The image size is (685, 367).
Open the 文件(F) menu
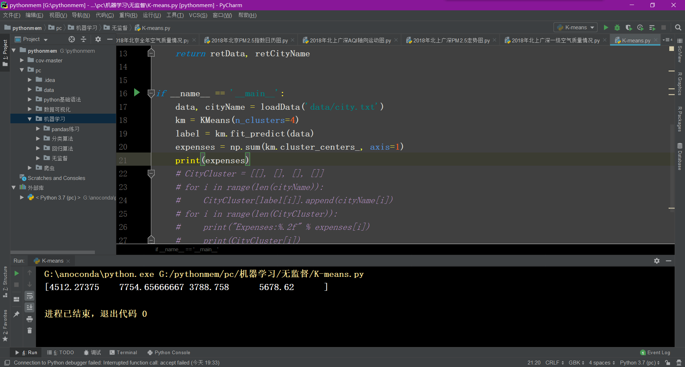[11, 15]
